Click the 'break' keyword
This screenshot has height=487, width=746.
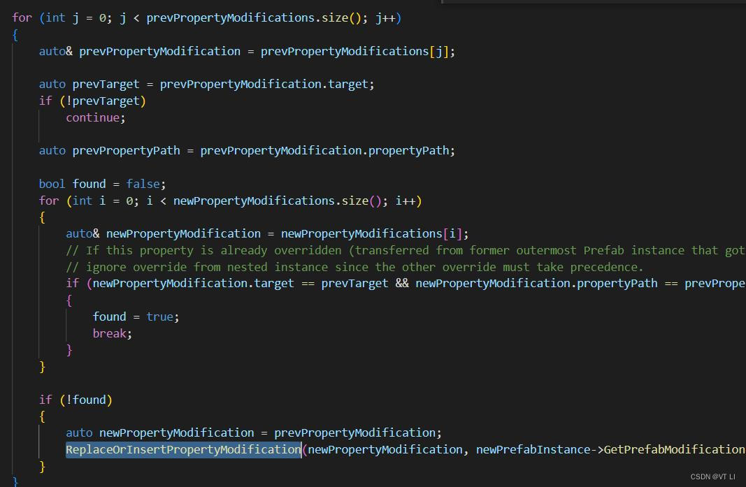tap(110, 333)
